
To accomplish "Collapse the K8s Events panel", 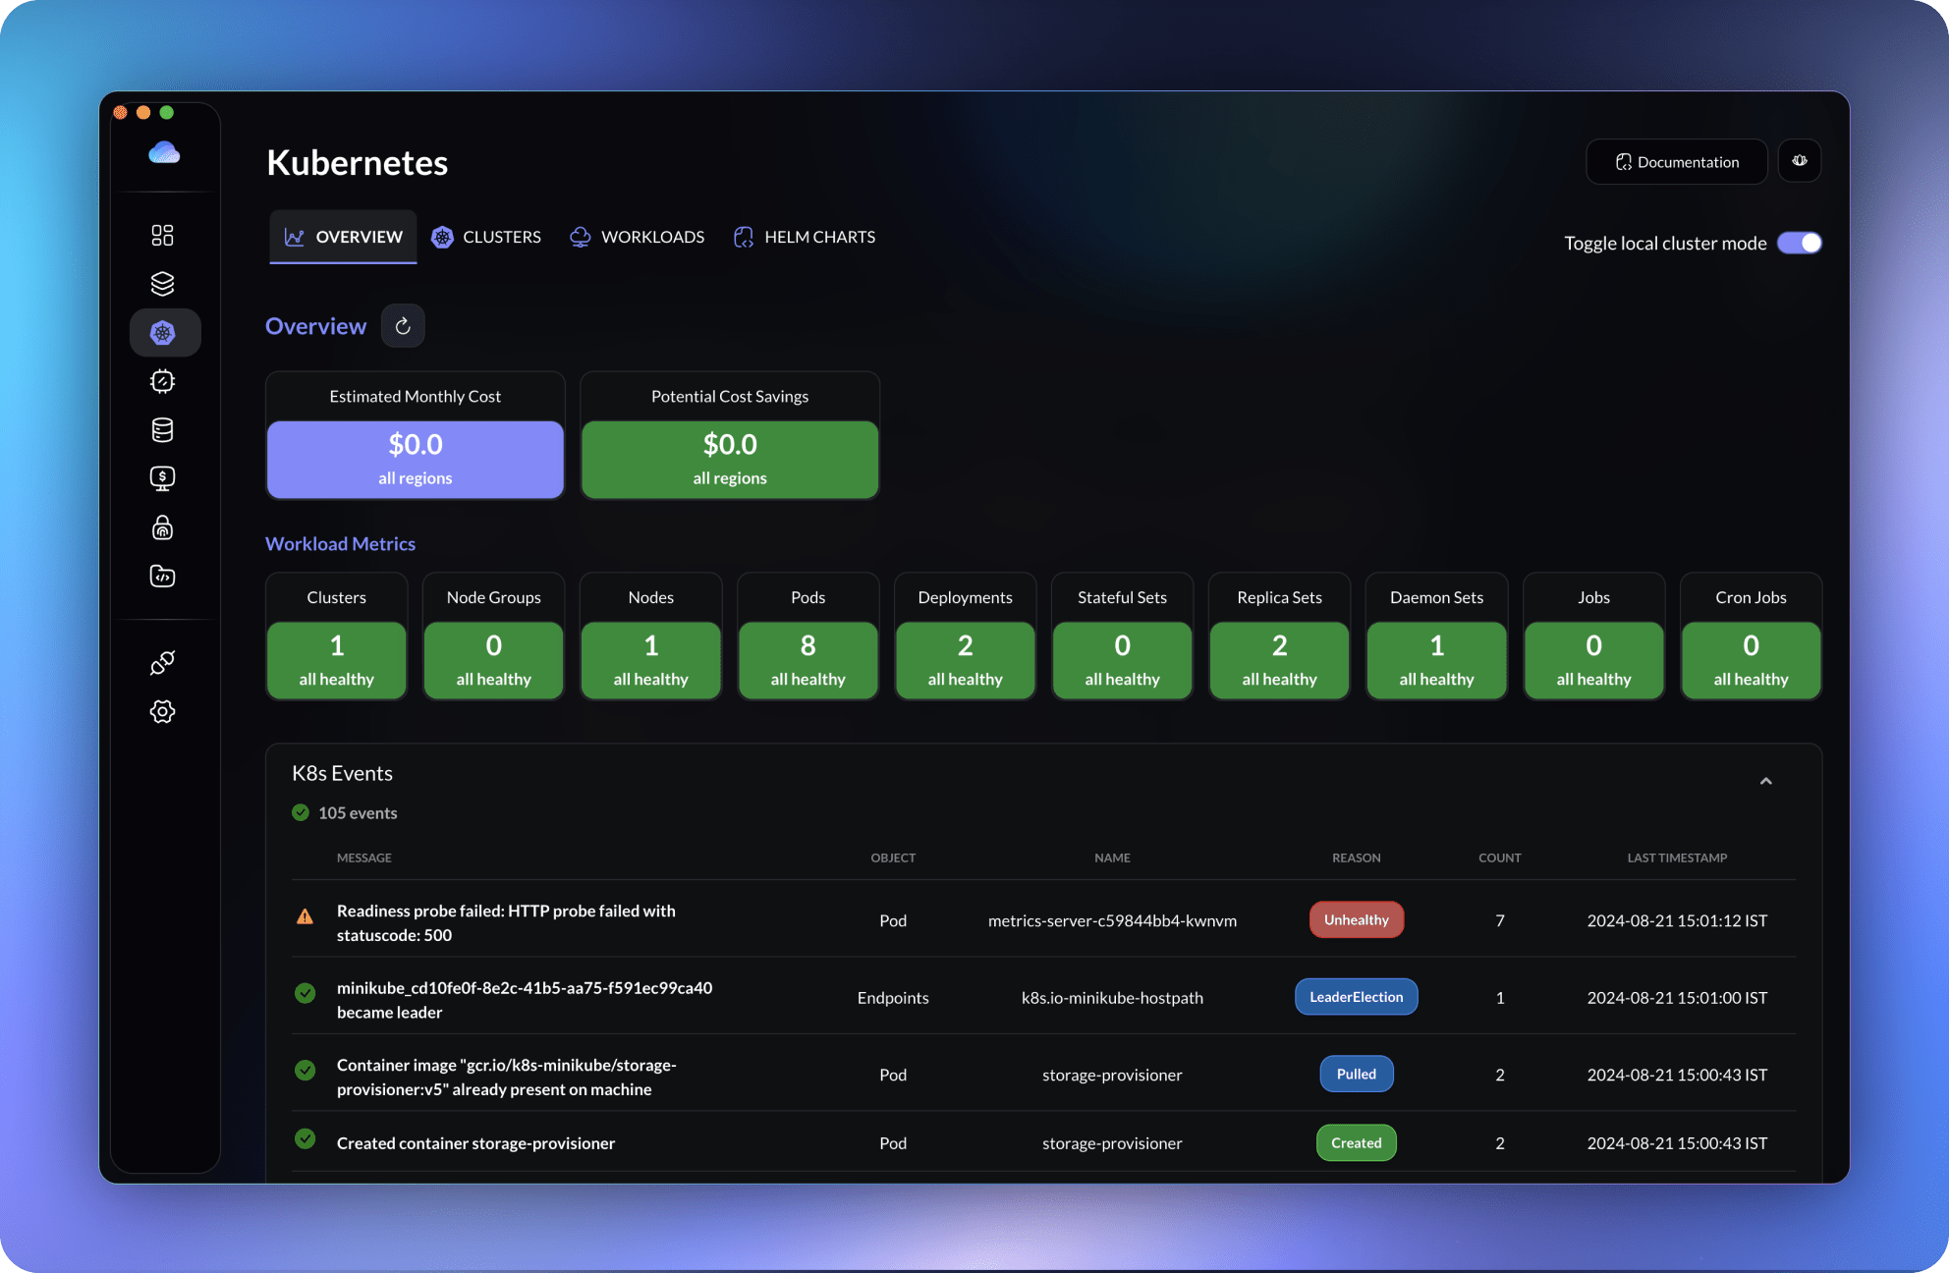I will (x=1765, y=781).
